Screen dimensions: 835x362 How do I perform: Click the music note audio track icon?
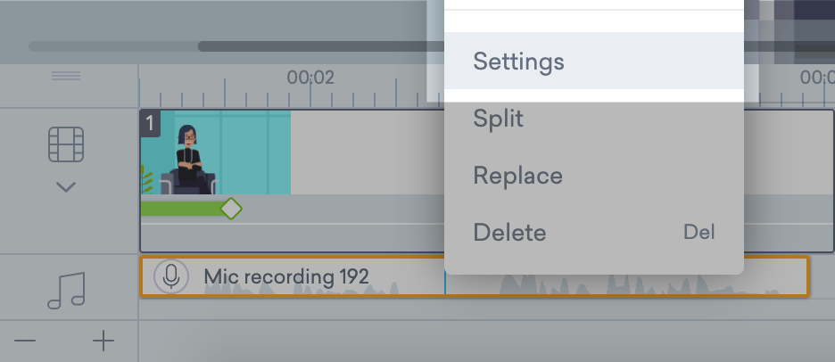pos(66,291)
